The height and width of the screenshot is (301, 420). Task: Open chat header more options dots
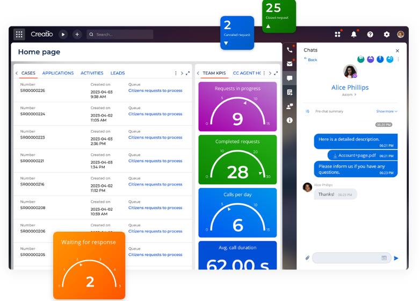click(399, 59)
